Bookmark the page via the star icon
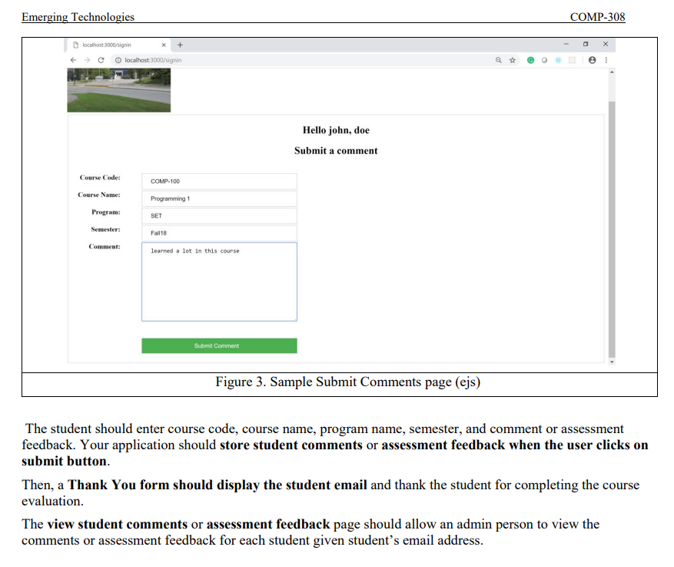This screenshot has height=567, width=674. (512, 60)
